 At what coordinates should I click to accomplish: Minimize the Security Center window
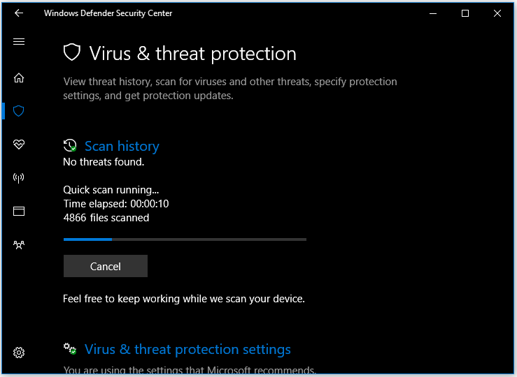tap(433, 13)
